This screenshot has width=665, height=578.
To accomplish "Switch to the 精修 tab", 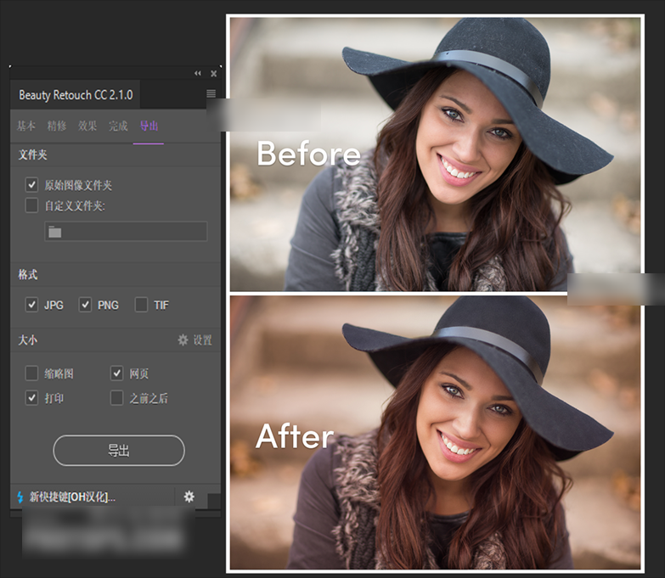I will coord(57,126).
